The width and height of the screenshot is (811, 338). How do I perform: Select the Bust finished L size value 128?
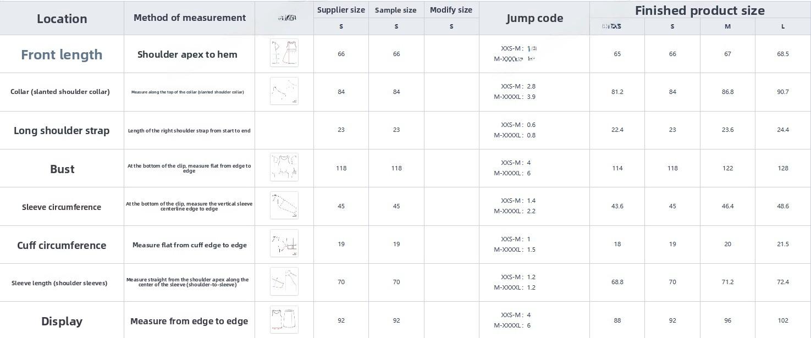pos(783,168)
